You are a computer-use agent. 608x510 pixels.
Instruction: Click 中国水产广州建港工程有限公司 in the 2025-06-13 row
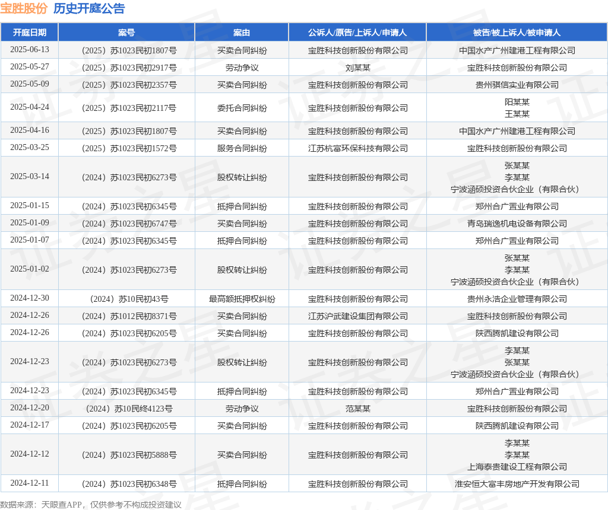pos(517,50)
